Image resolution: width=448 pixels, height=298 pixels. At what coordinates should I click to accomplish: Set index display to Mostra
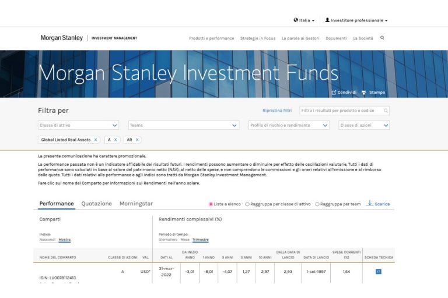point(65,240)
